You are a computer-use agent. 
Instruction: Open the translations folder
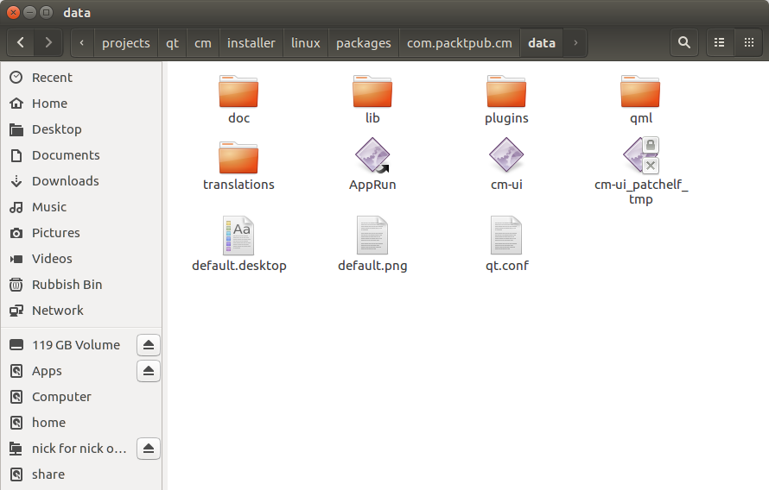238,158
